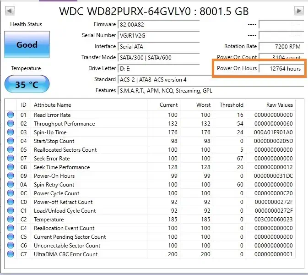Click the Good health status button
The width and height of the screenshot is (308, 275).
tap(27, 45)
